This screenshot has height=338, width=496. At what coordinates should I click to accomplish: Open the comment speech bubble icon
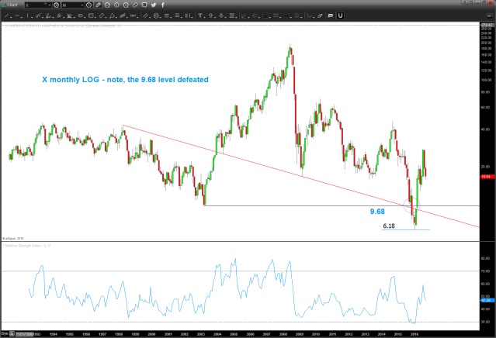144,5
